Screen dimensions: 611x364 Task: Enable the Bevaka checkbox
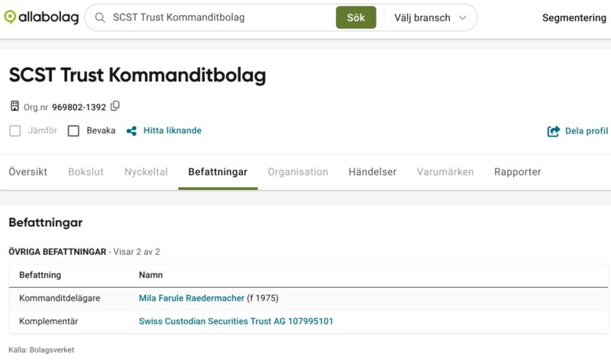(73, 130)
